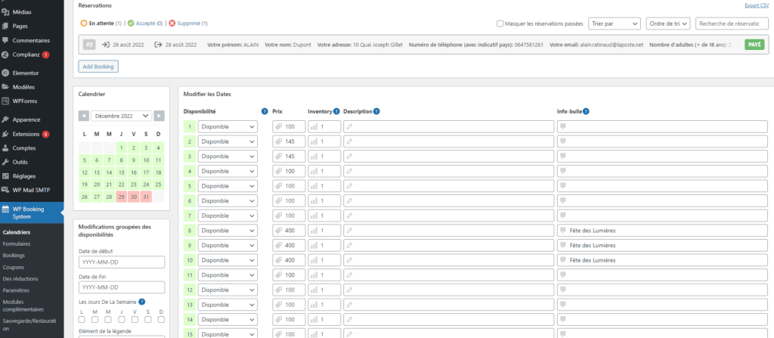The width and height of the screenshot is (774, 338).
Task: Click the Apparence brush icon
Action: pyautogui.click(x=5, y=119)
